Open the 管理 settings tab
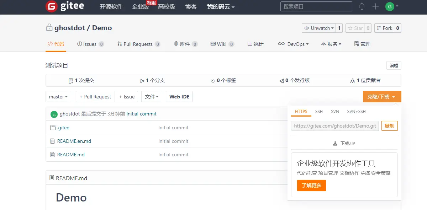 (x=362, y=44)
